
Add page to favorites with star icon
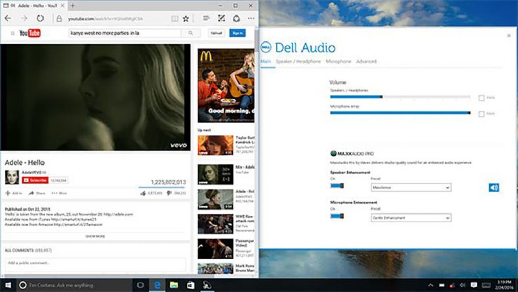pos(186,19)
